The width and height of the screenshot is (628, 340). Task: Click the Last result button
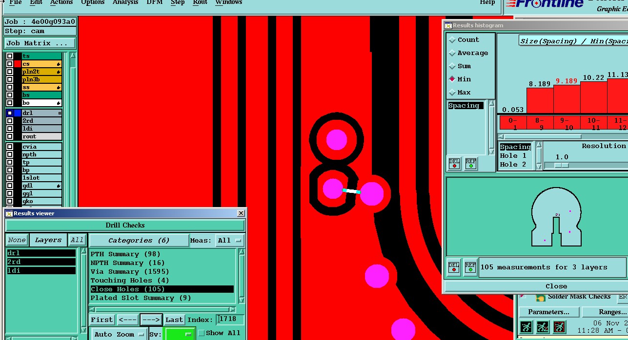coord(174,320)
